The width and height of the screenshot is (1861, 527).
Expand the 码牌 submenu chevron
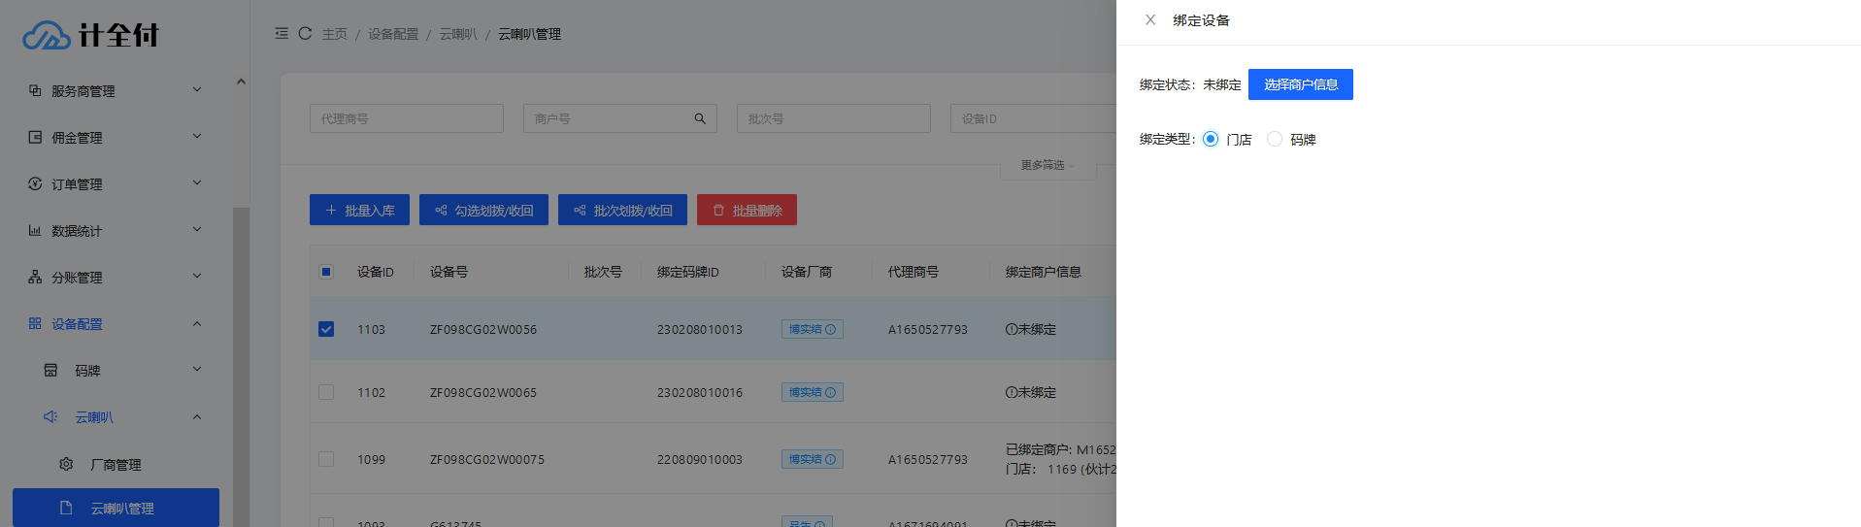coord(197,369)
